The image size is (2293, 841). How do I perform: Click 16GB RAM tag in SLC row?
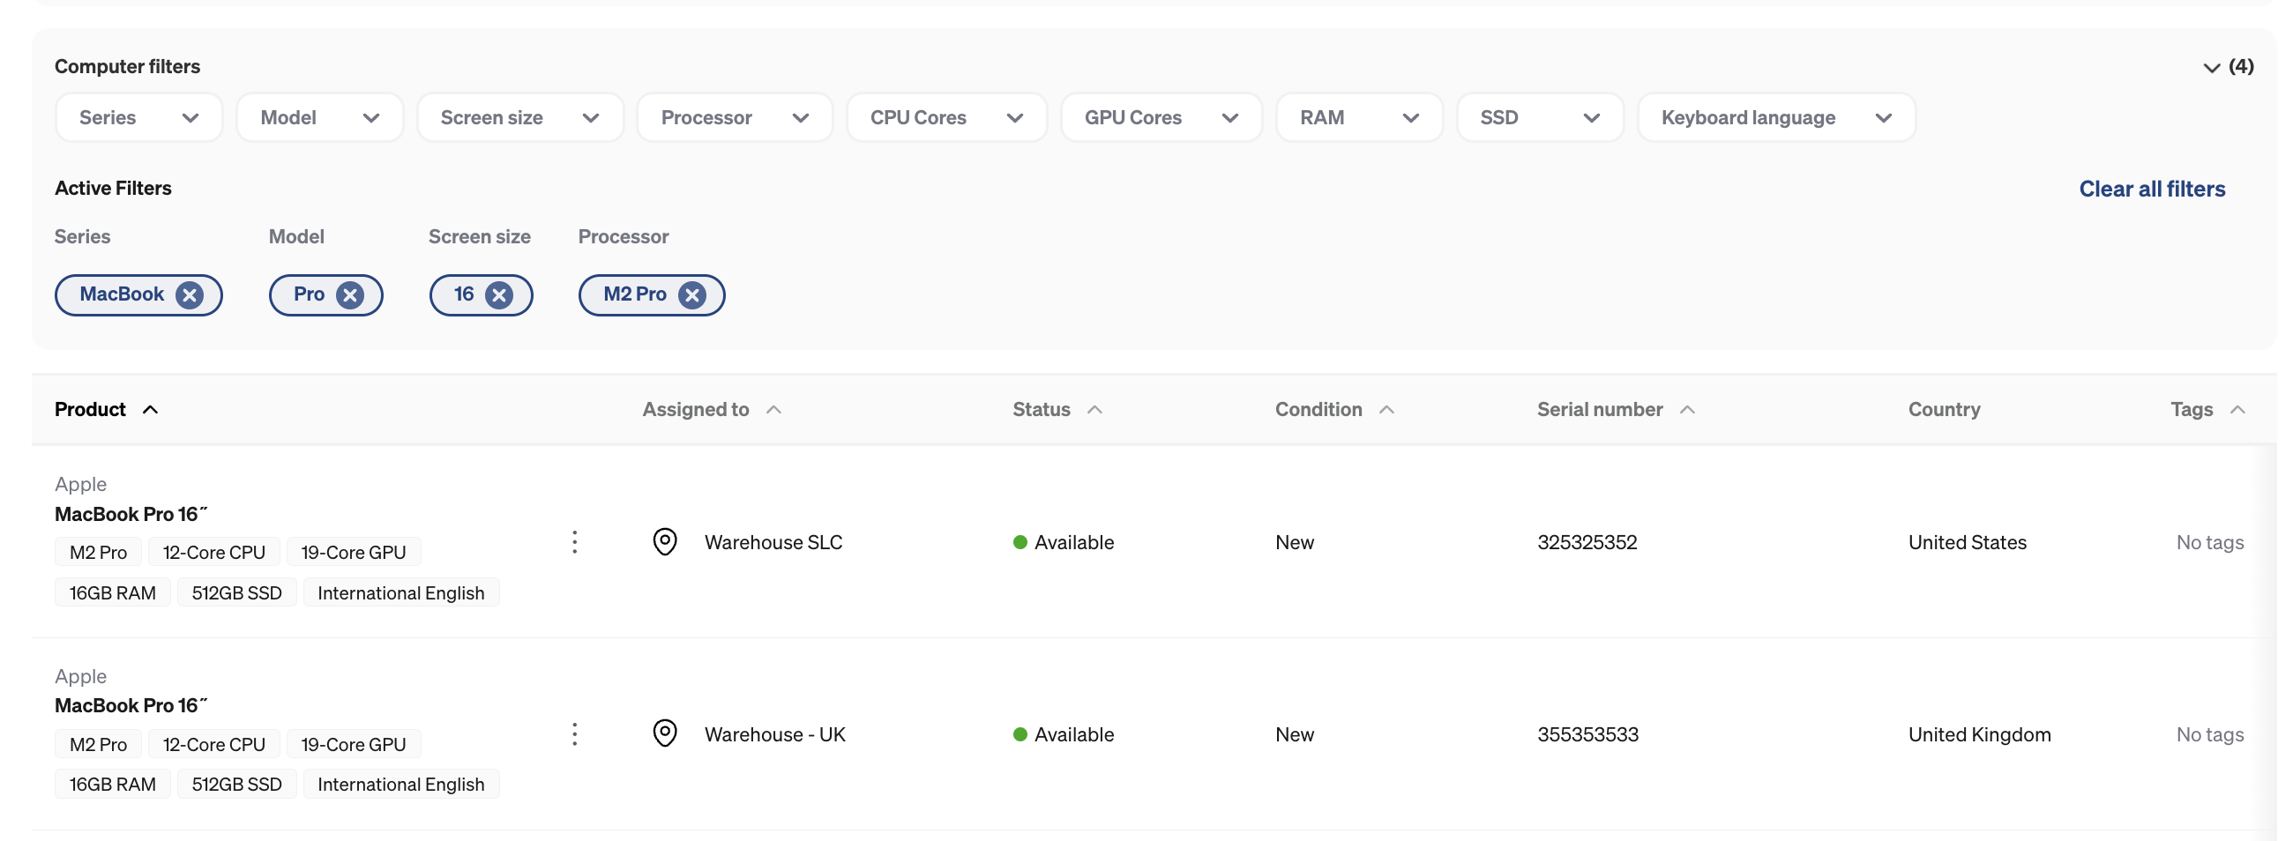coord(112,592)
